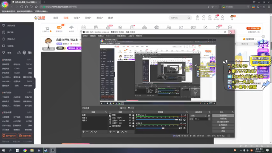Image resolution: width=272 pixels, height=153 pixels.
Task: Click the more ellipsis icon in streamer toolbar
Action: [230, 27]
